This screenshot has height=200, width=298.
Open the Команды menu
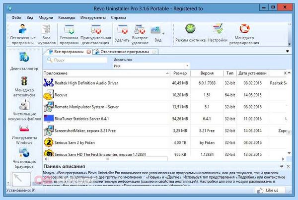click(x=67, y=18)
